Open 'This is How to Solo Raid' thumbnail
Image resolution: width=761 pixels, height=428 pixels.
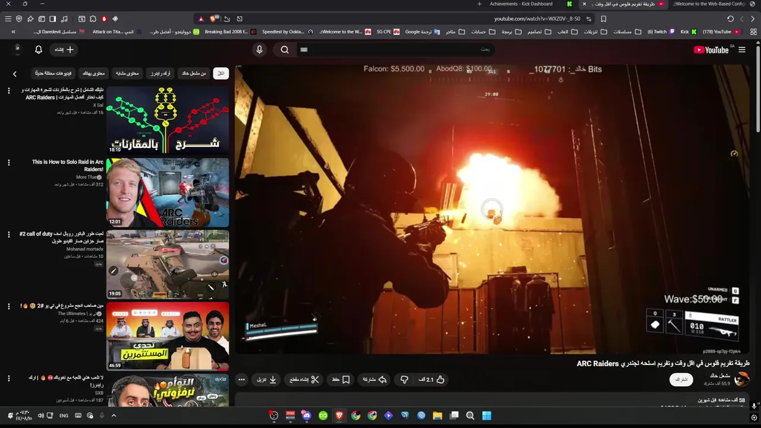(x=168, y=192)
